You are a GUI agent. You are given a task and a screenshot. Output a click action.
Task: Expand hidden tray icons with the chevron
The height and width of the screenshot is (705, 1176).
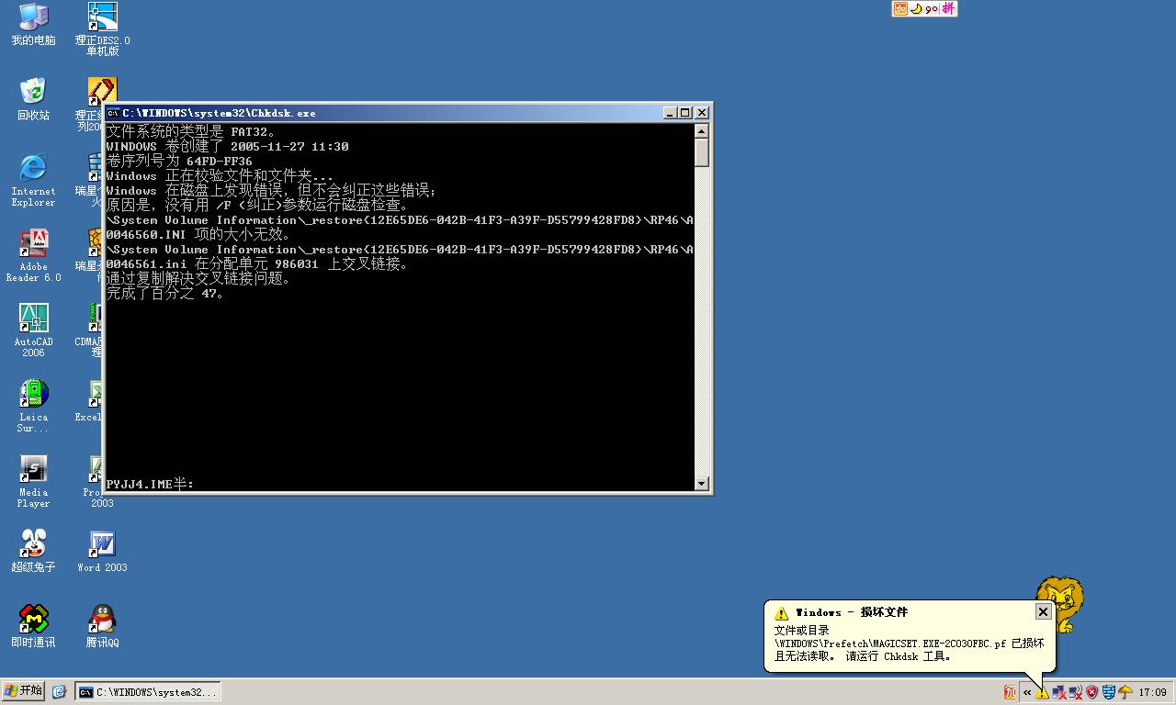1027,692
